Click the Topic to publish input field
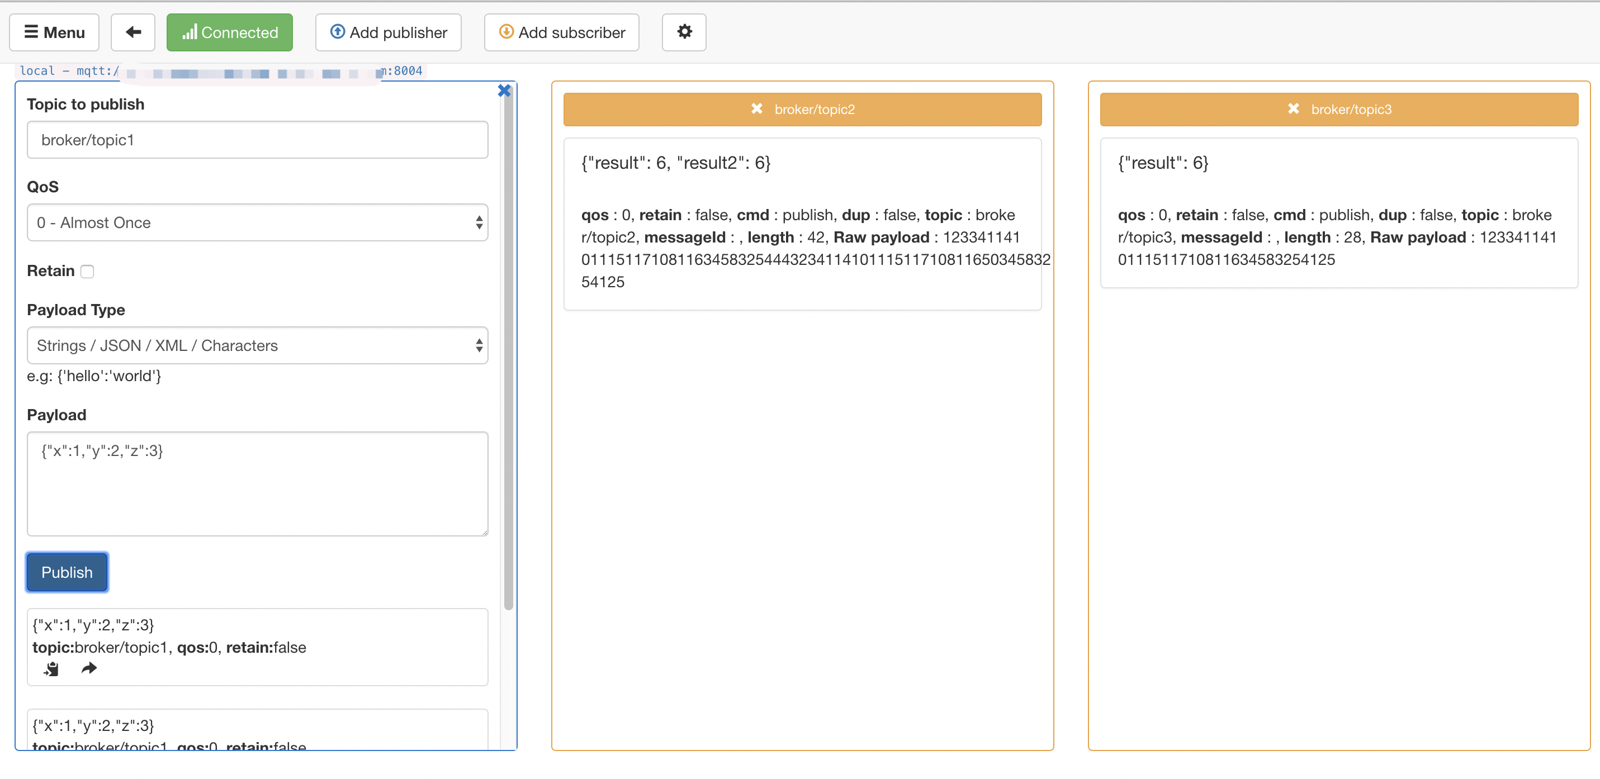This screenshot has width=1600, height=779. coord(257,140)
